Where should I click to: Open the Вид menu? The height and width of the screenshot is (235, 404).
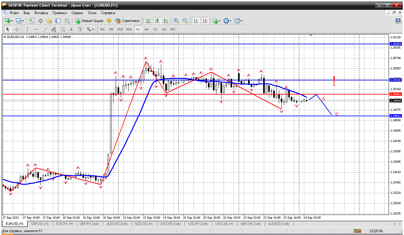[27, 13]
